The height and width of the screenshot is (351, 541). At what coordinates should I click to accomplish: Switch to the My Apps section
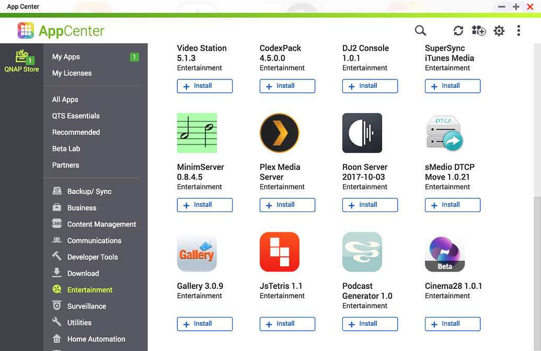click(x=65, y=56)
